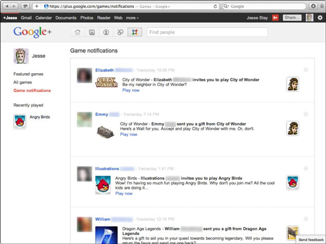This screenshot has height=244, width=326.
Task: Open Photos from the top black bar
Action: (x=87, y=18)
